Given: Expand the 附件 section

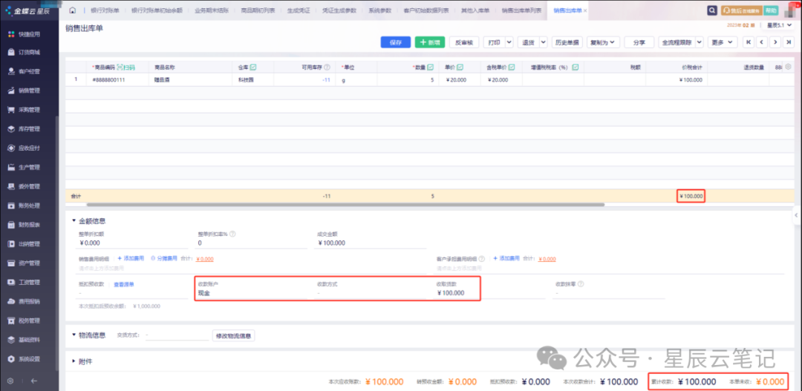Looking at the screenshot, I should 74,361.
